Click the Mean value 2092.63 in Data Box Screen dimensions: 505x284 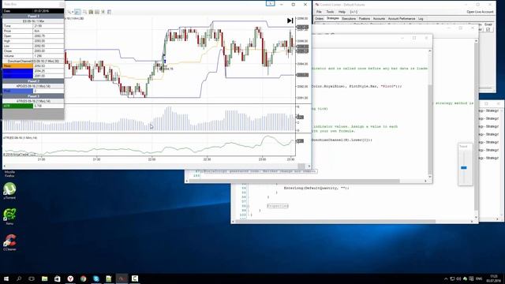click(x=48, y=66)
